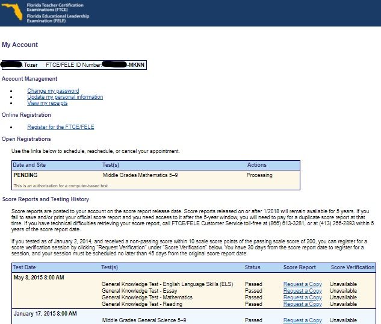
Task: Click the Test Date column header
Action: [24, 267]
